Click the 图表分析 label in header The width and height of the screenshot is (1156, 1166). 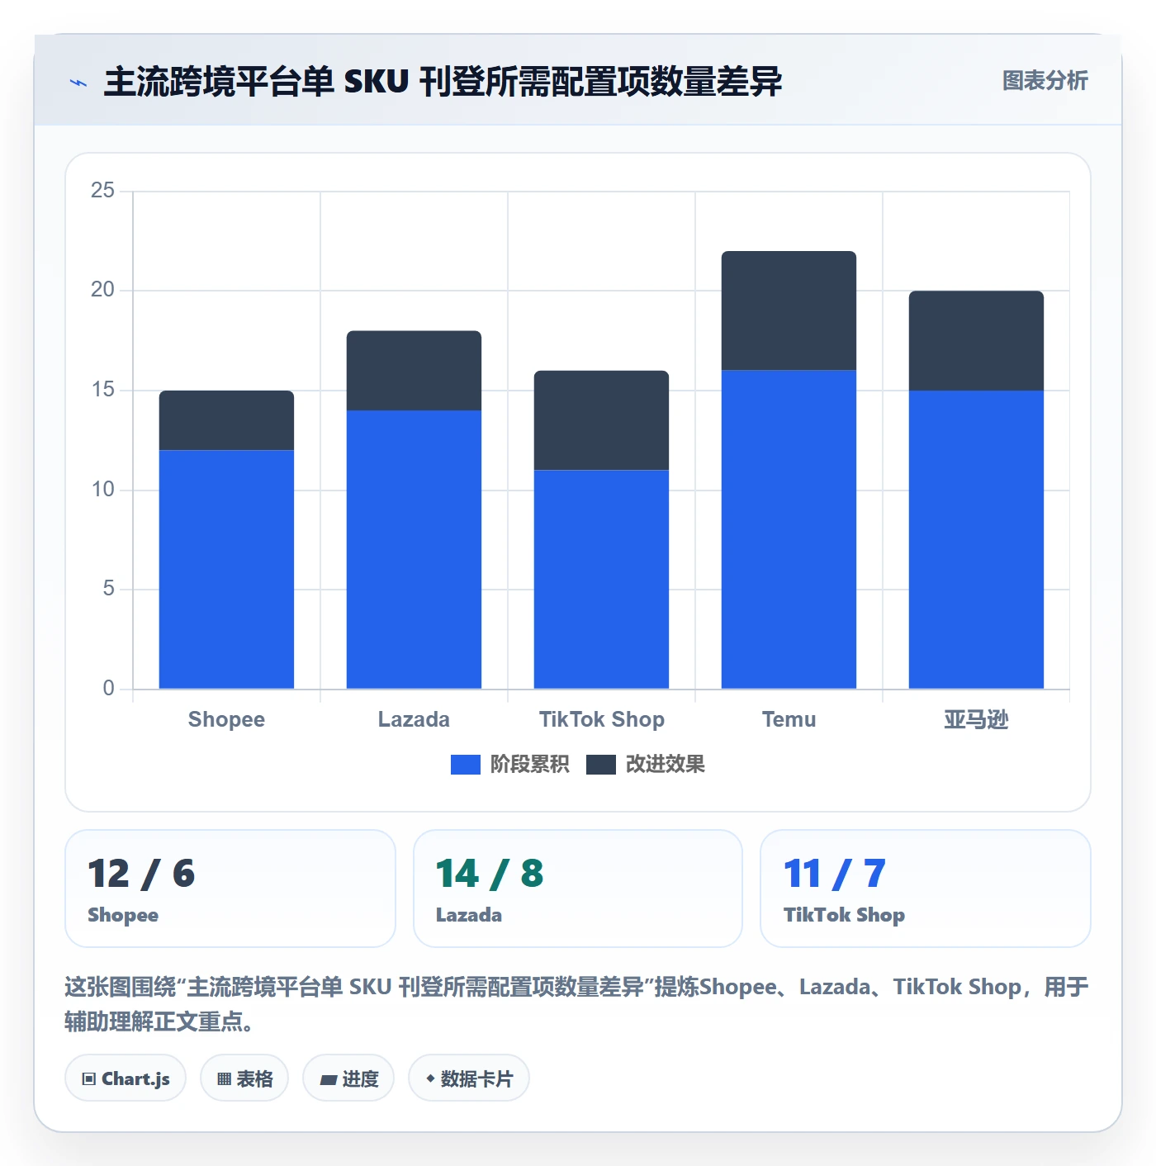1045,81
